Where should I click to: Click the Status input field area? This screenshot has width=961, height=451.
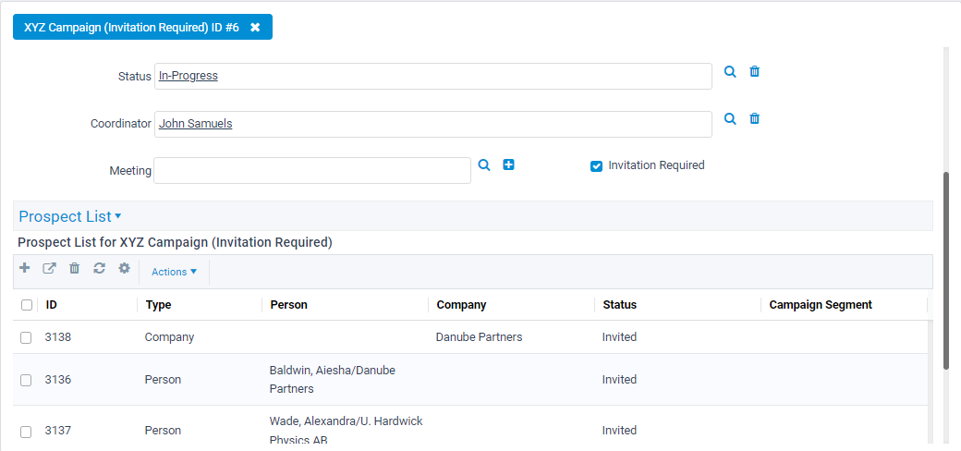(x=433, y=76)
